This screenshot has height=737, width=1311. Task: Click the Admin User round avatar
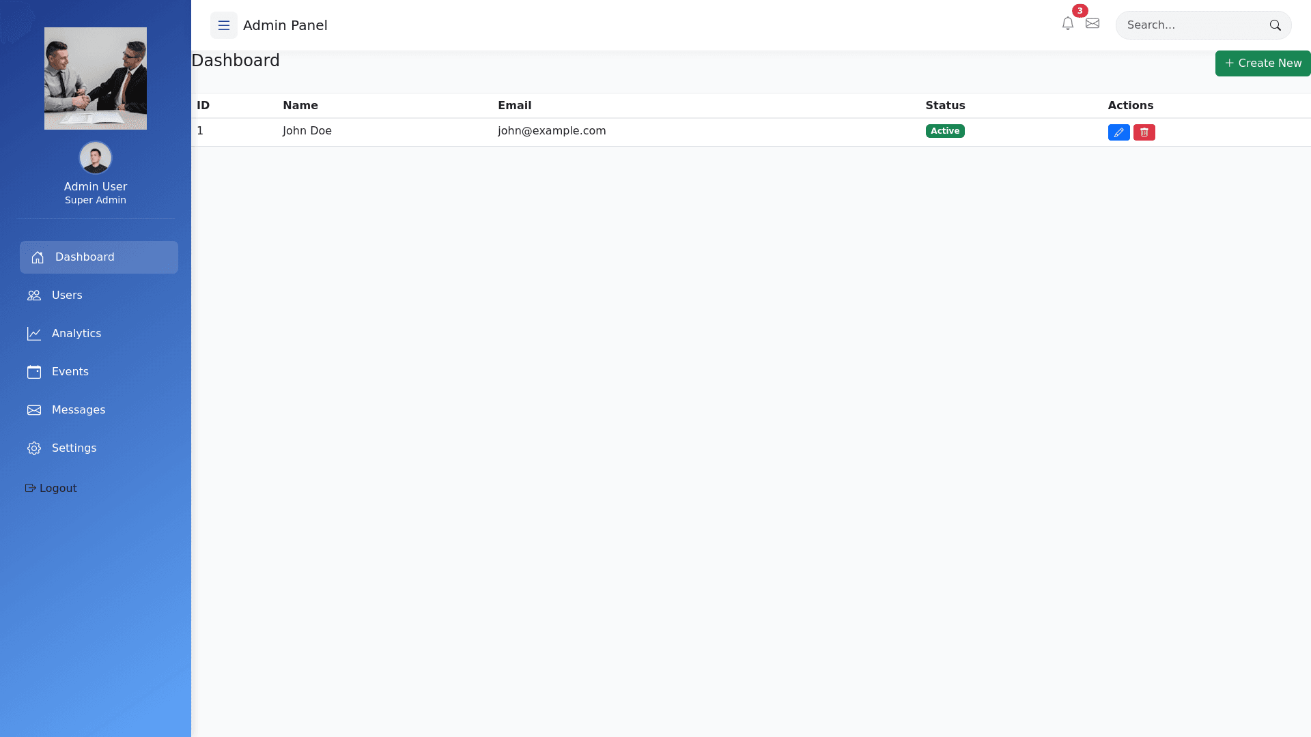coord(96,158)
